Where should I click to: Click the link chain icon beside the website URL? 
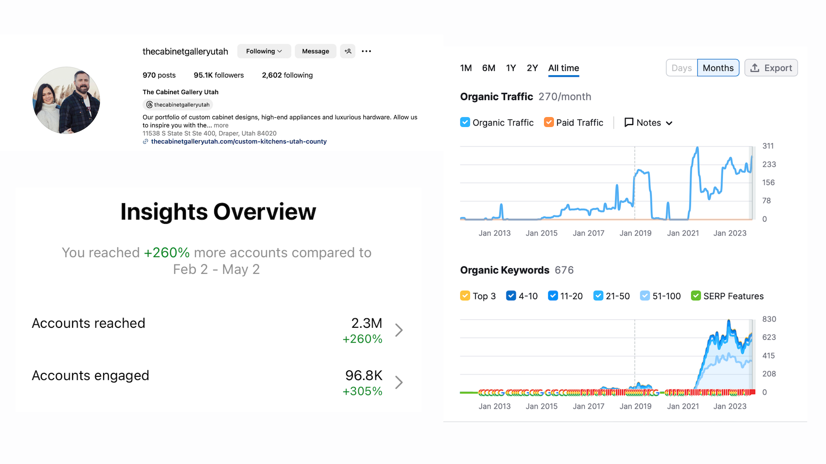pos(145,142)
